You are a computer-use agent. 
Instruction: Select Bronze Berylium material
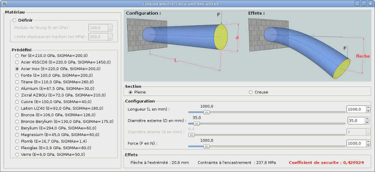coord(17,121)
